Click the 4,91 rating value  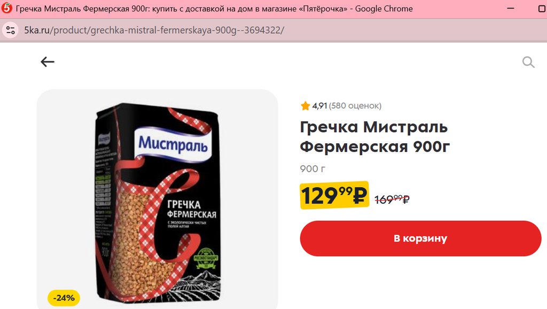click(x=319, y=105)
